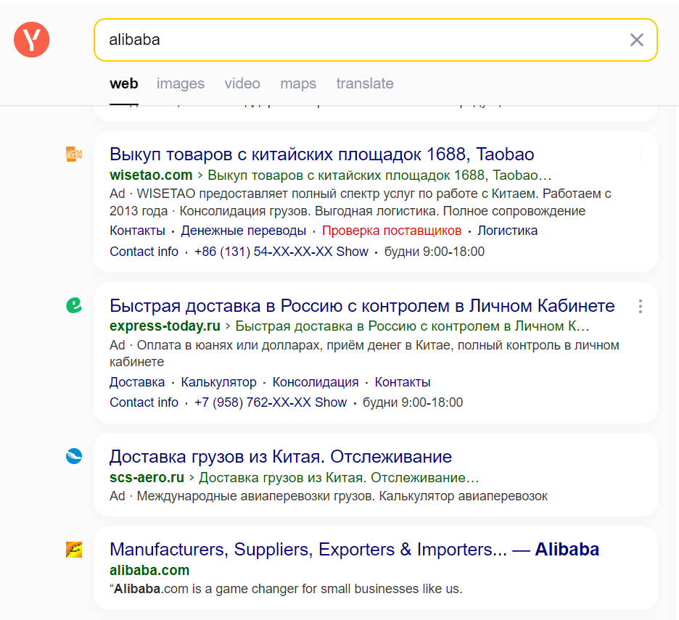Click wisetao breadcrumb 'Выкуп товаров с китайских площадок 1688, Taobao…'
This screenshot has width=679, height=620.
[x=379, y=175]
